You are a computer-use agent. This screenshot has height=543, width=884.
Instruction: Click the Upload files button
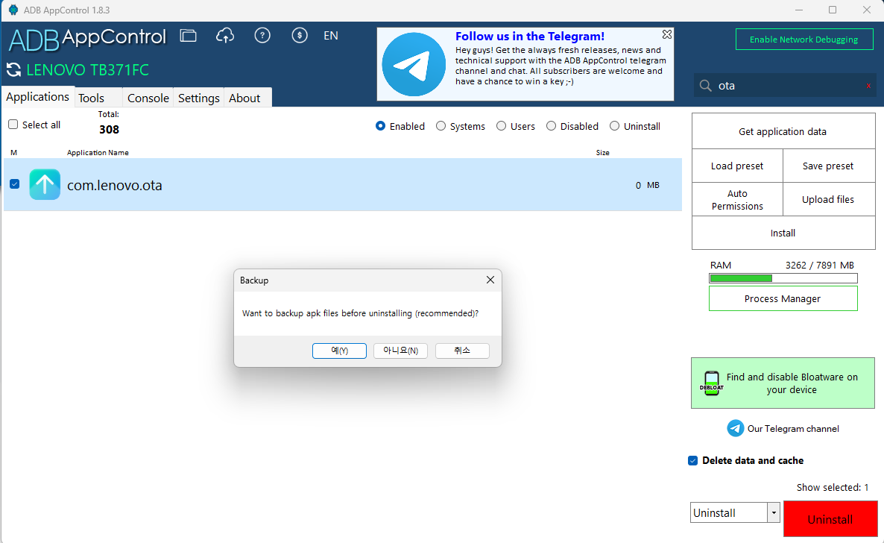pyautogui.click(x=828, y=200)
